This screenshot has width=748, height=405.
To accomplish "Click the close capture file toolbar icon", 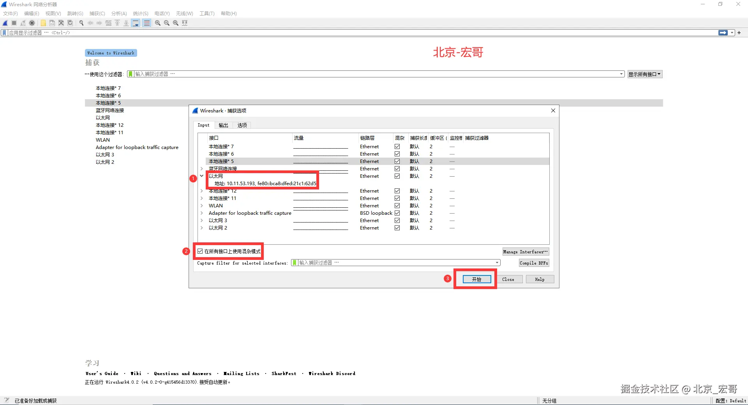I will click(61, 23).
